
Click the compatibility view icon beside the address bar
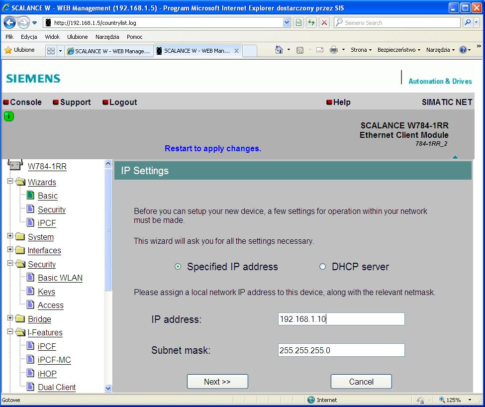tap(298, 22)
